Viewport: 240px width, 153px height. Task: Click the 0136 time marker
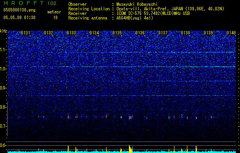pos(140,33)
